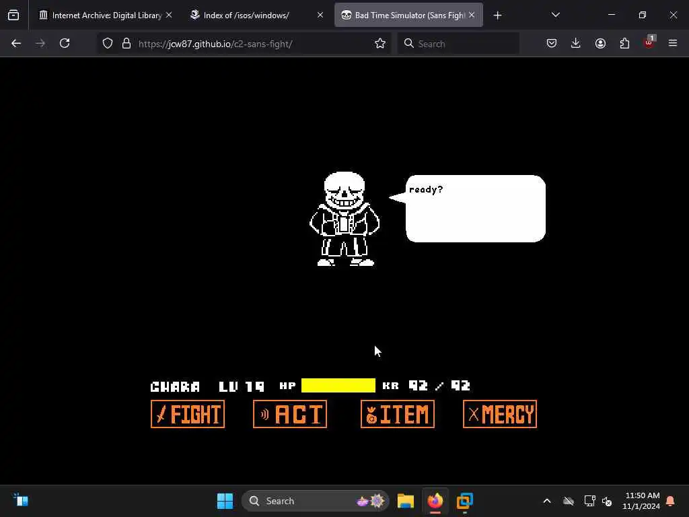
Task: Open the Firefox View icon
Action: 13,15
